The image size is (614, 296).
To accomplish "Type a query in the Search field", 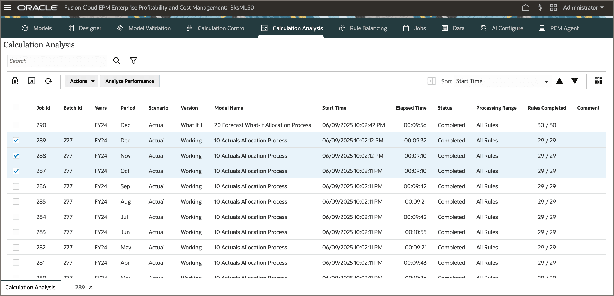I will coord(57,61).
